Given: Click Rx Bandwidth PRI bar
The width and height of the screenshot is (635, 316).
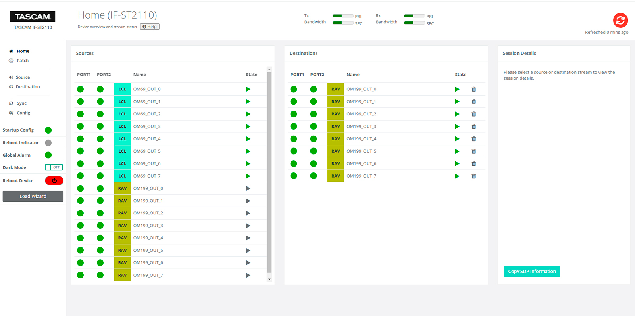Looking at the screenshot, I should coord(414,16).
